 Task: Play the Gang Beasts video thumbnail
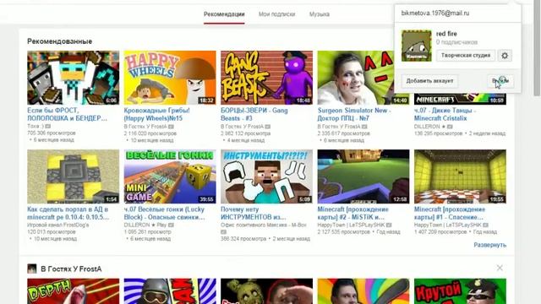267,78
